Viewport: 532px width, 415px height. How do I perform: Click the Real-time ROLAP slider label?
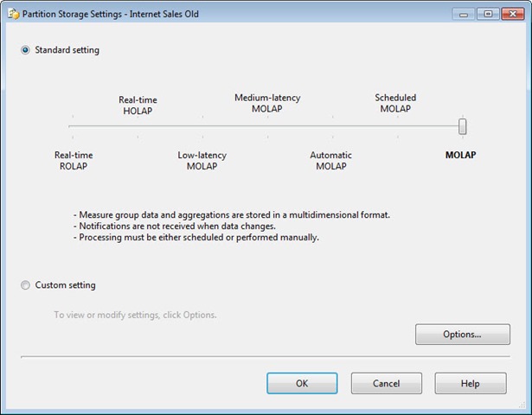pyautogui.click(x=74, y=161)
